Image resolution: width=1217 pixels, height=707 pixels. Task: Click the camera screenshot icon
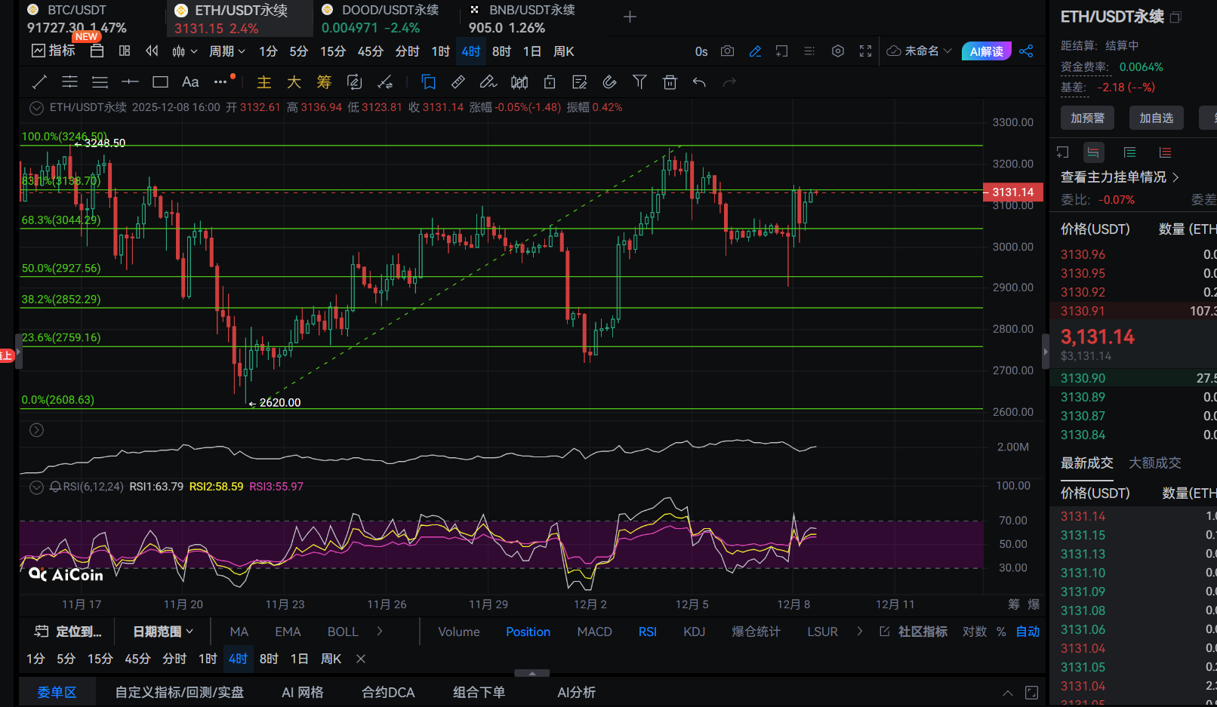point(727,51)
